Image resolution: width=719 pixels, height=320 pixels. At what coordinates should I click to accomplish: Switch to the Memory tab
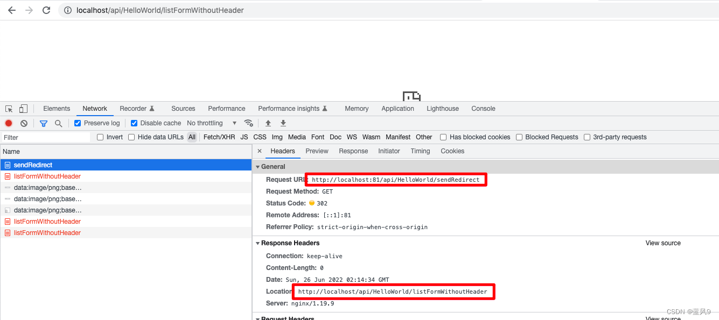(357, 109)
